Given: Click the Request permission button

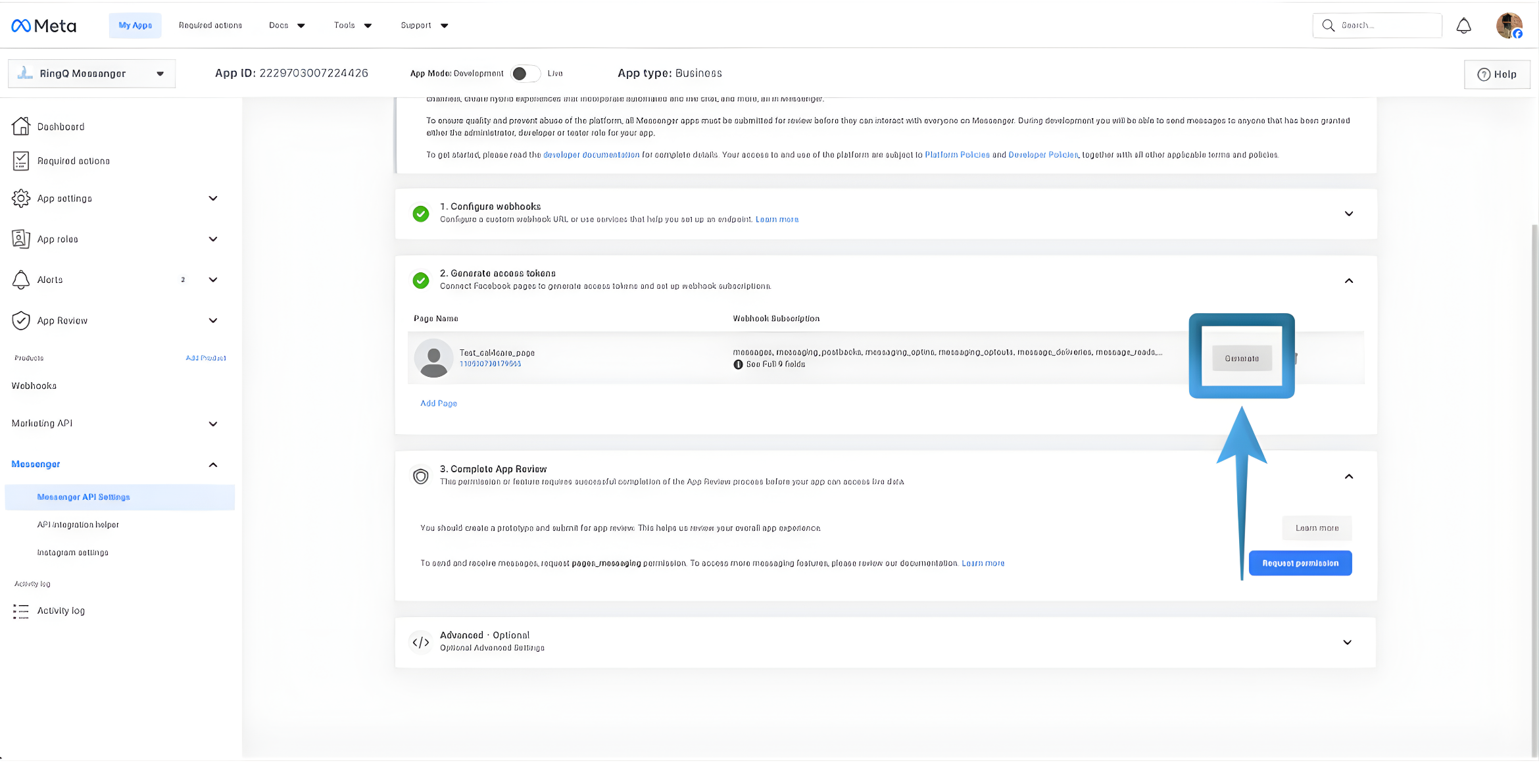Looking at the screenshot, I should (x=1300, y=562).
